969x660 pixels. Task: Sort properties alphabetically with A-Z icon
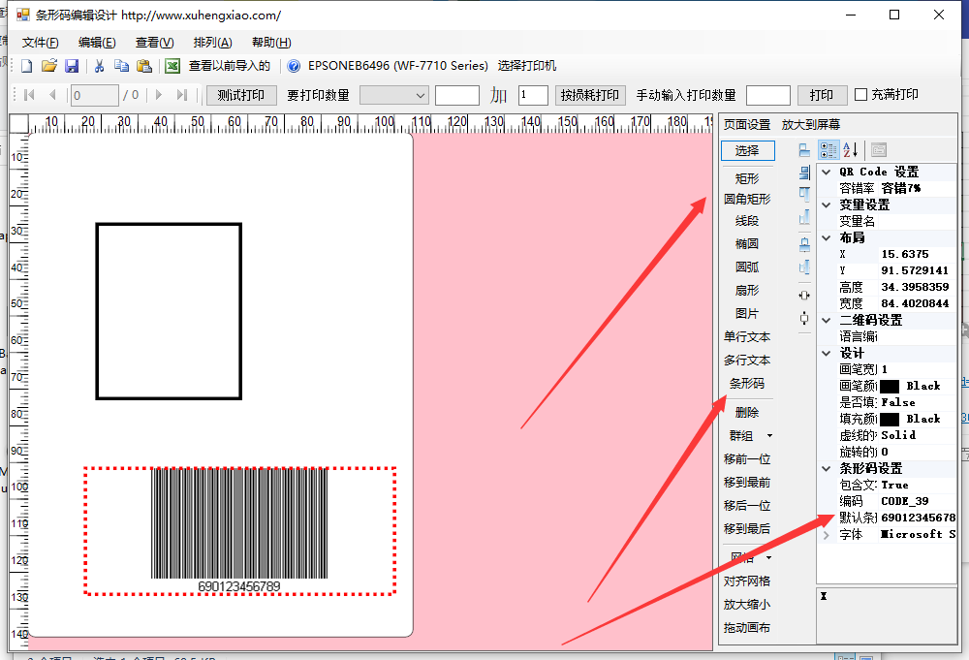(x=850, y=149)
